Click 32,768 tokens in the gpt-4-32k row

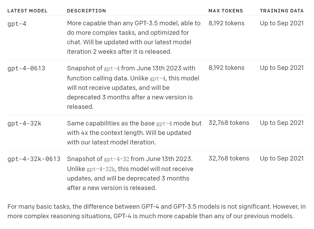click(229, 123)
